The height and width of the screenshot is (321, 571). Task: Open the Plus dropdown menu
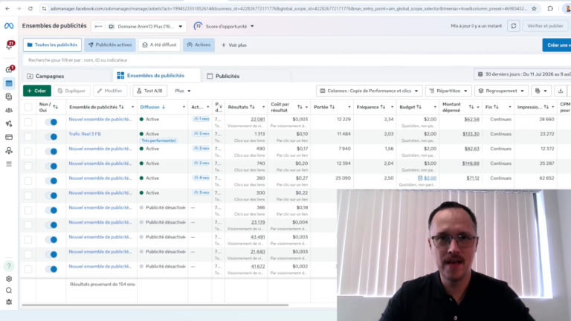(183, 91)
